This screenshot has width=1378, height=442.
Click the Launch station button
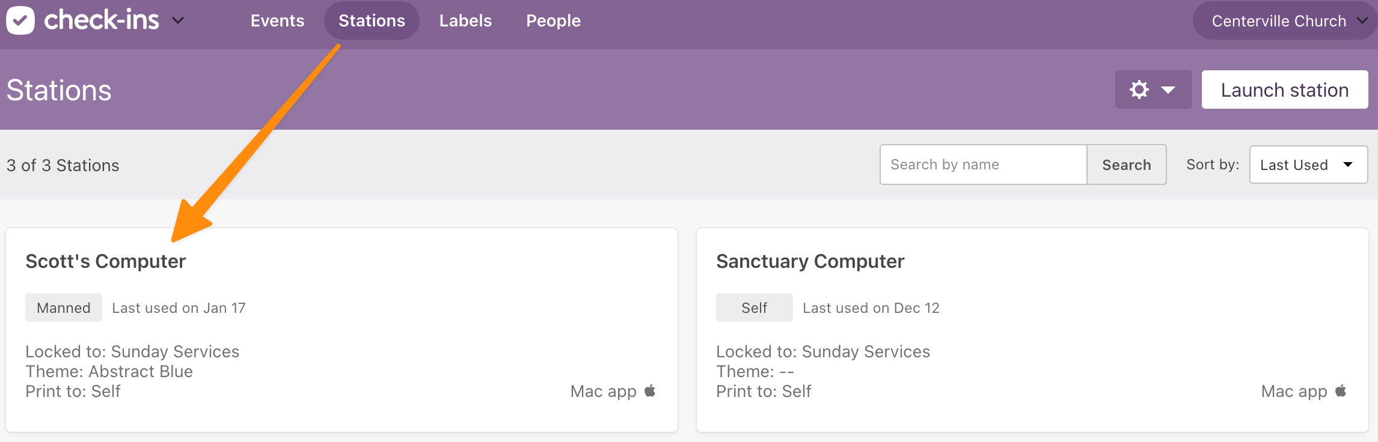point(1285,89)
